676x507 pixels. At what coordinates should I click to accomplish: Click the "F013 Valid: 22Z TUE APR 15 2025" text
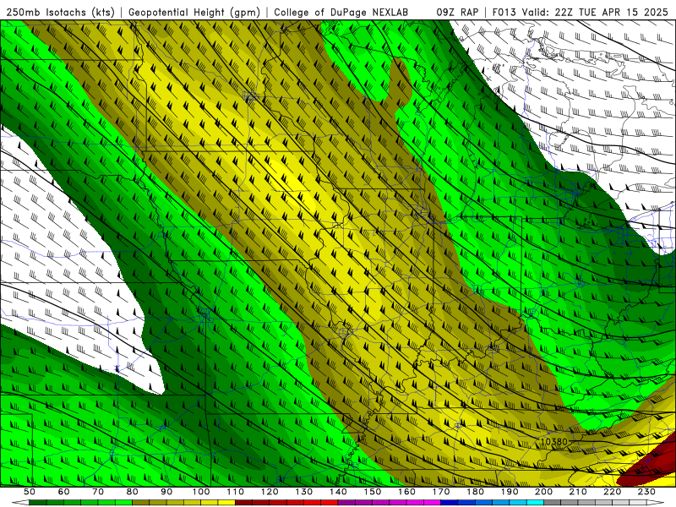(x=582, y=13)
